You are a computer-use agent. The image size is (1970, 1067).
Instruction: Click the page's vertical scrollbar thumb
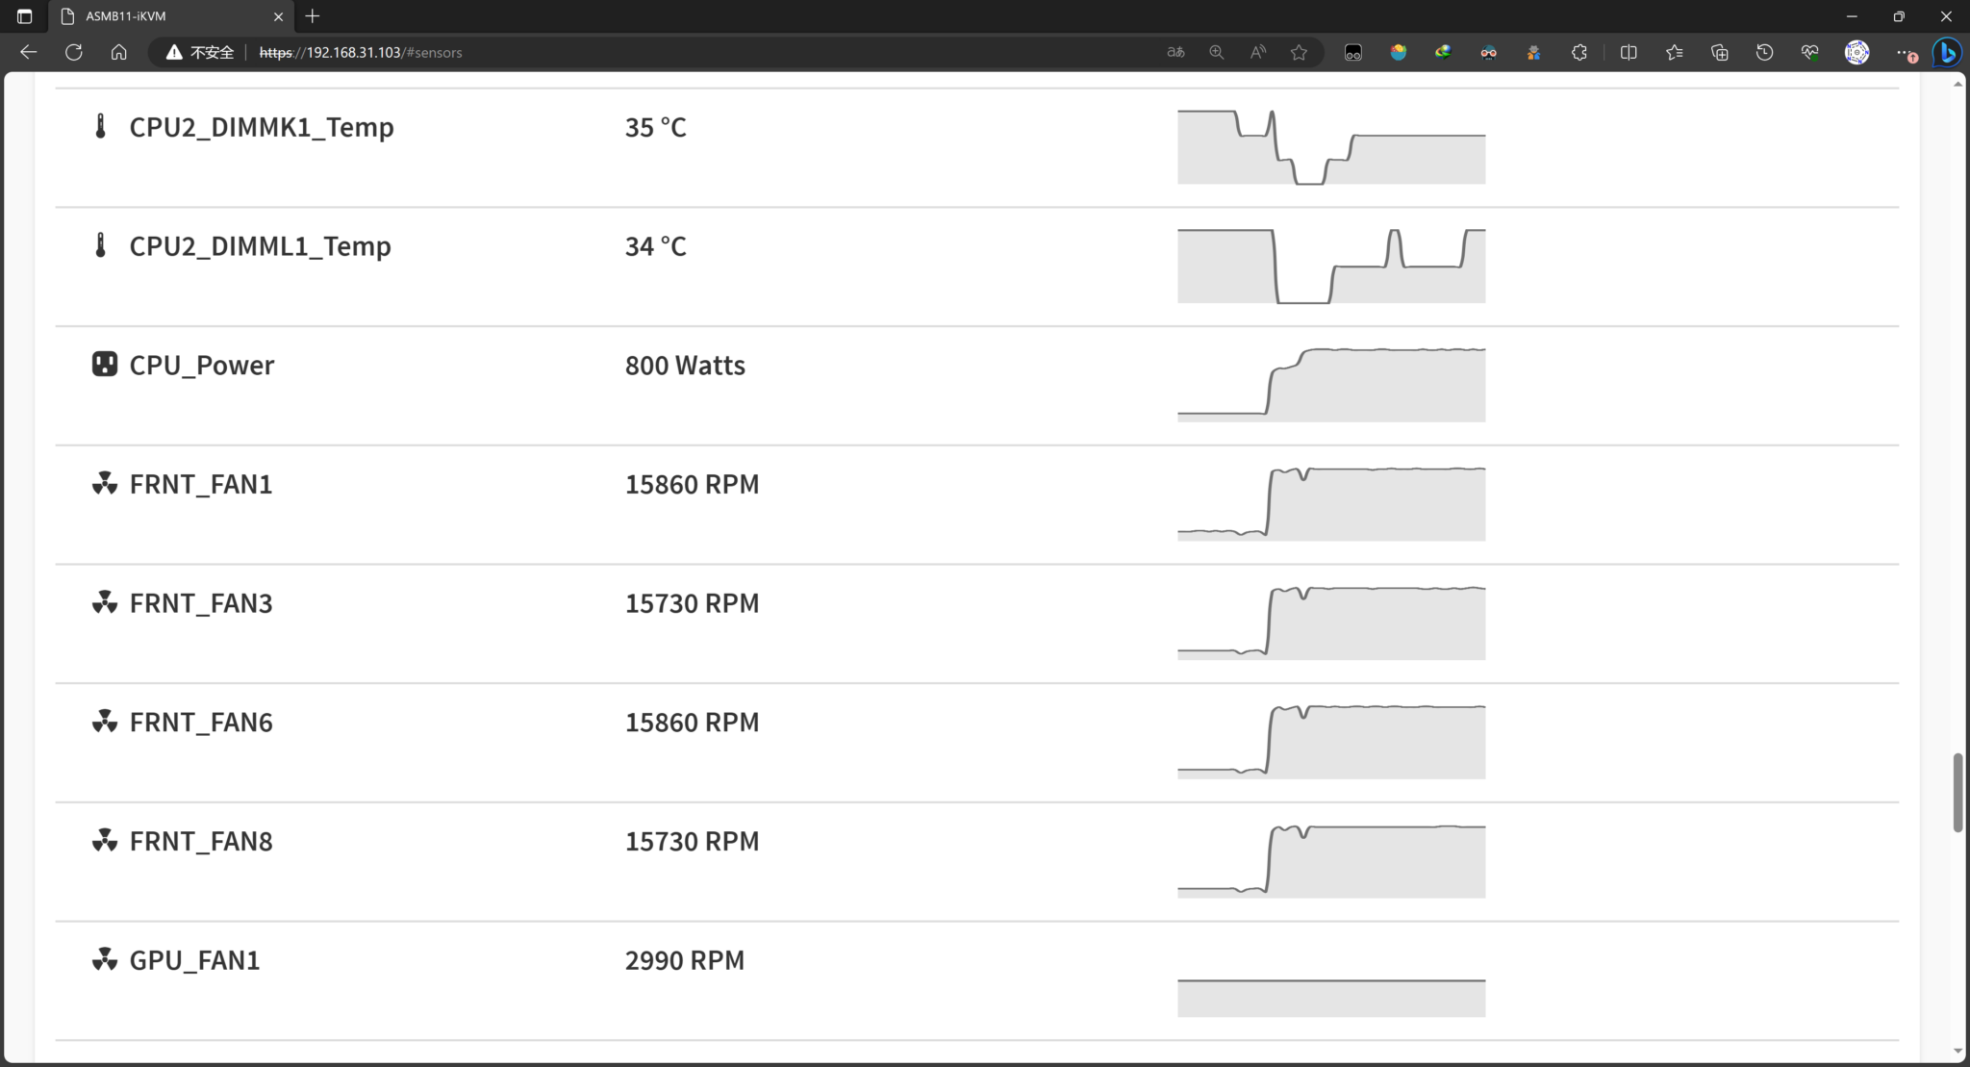tap(1957, 793)
